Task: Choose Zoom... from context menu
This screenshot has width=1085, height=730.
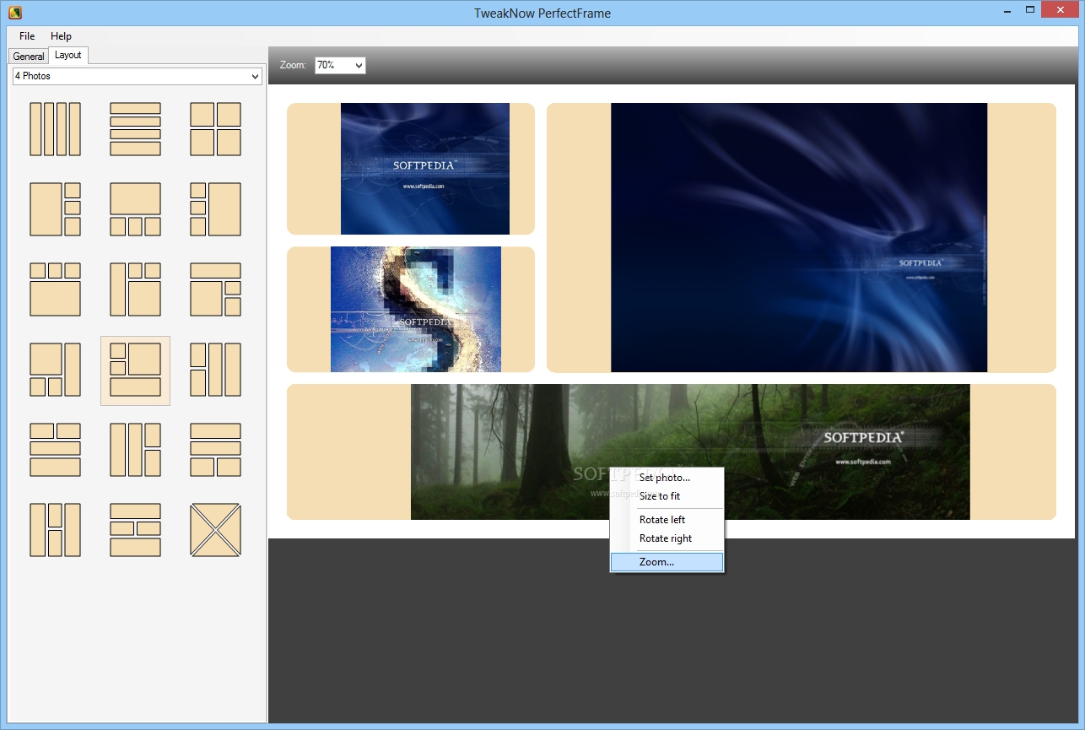Action: click(x=667, y=562)
